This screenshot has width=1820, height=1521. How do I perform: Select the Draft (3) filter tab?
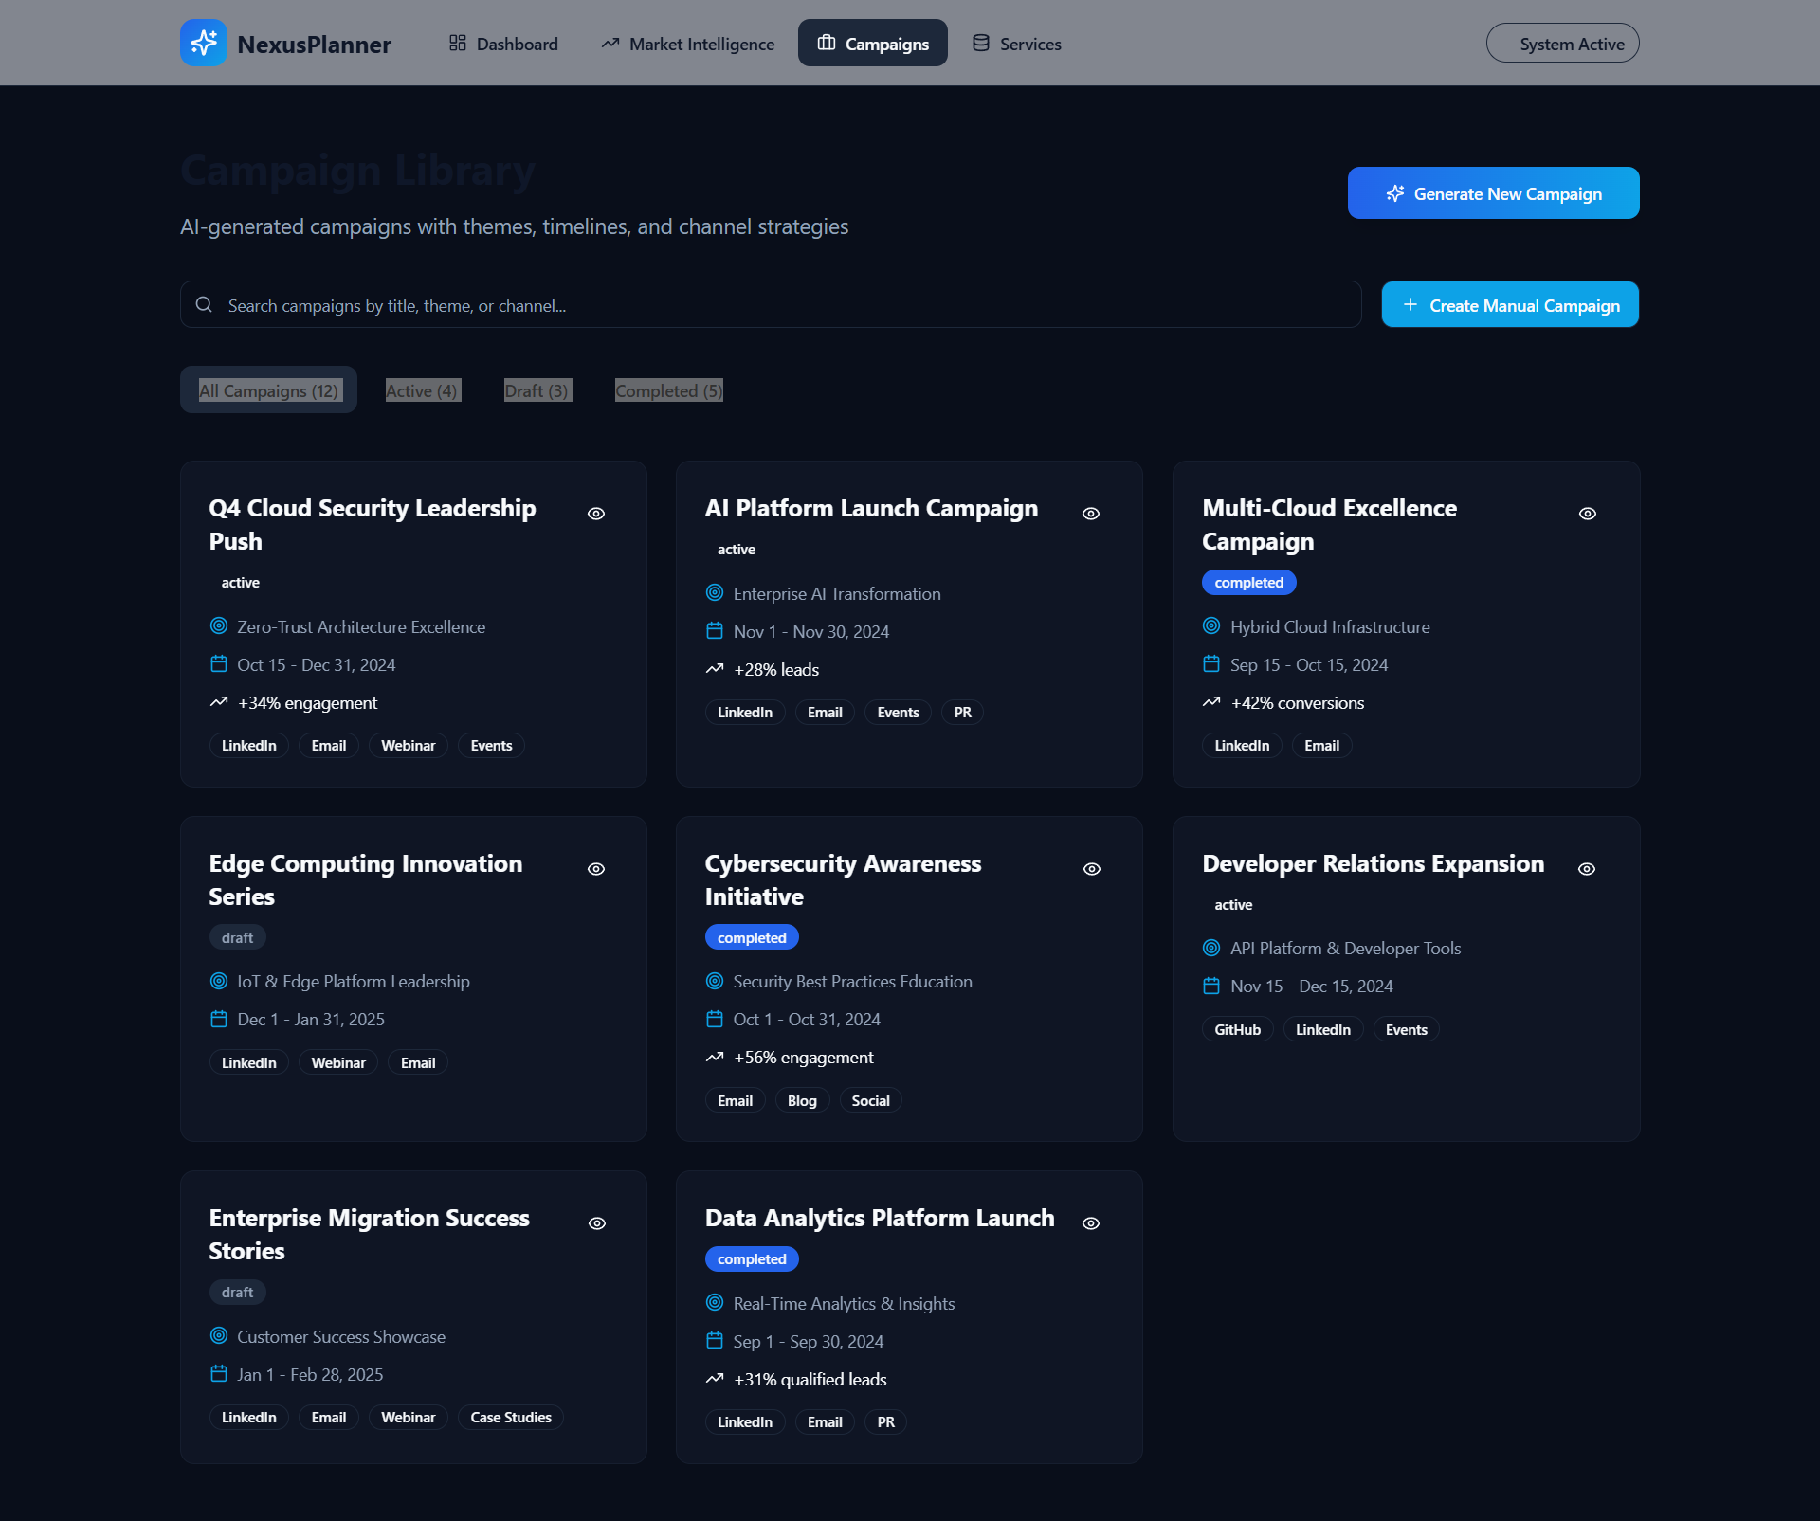click(537, 390)
